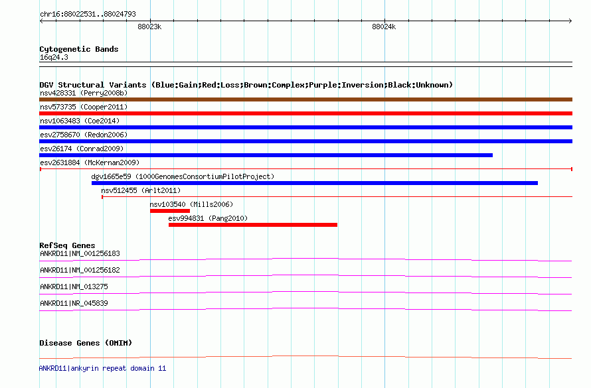591x388 pixels.
Task: Click the nsv512455 (Arlt2011) label
Action: coord(141,190)
